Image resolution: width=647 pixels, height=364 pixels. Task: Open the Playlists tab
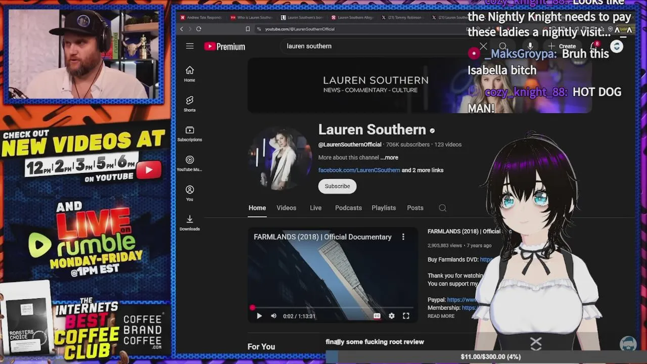click(384, 208)
